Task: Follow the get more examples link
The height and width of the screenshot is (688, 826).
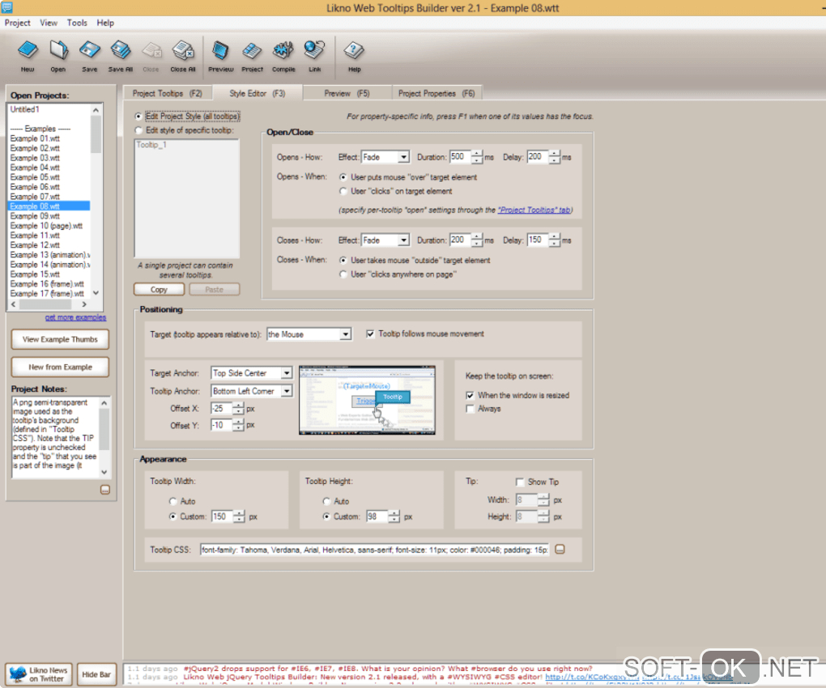Action: [75, 317]
